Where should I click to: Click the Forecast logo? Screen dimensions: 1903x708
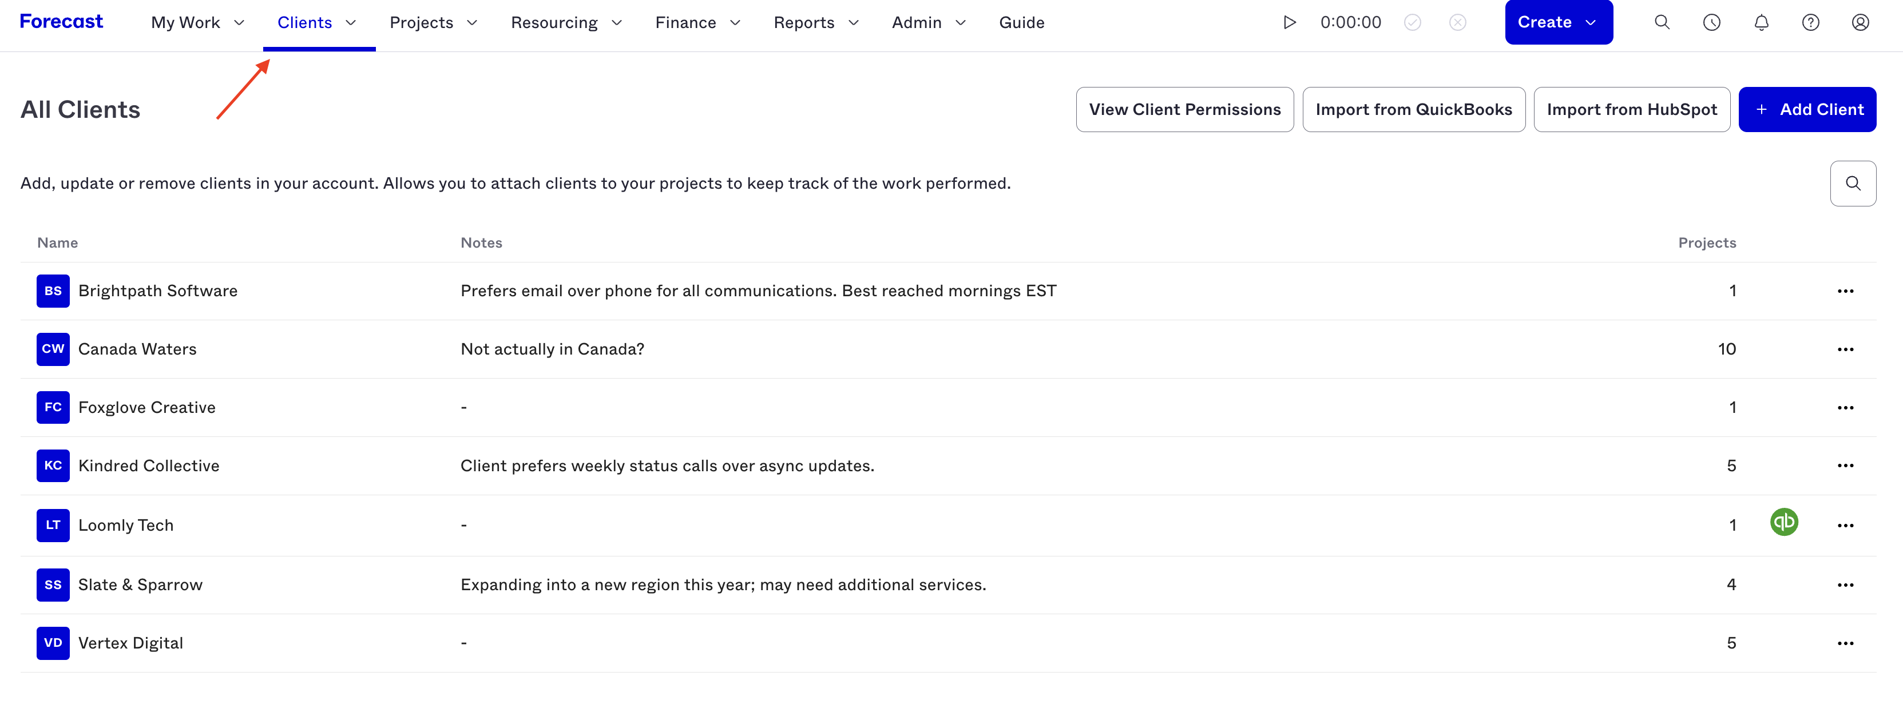tap(61, 21)
